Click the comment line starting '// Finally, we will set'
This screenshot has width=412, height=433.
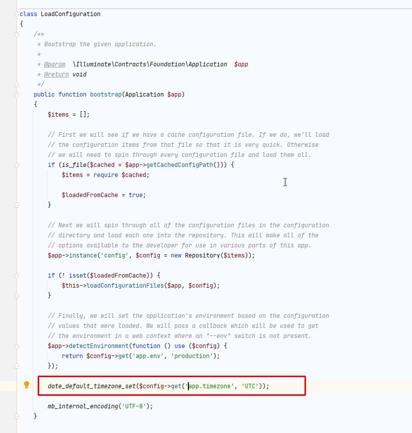(188, 316)
